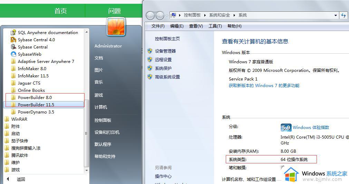
Task: Open 设备和打印机 from Start menu
Action: click(x=107, y=132)
